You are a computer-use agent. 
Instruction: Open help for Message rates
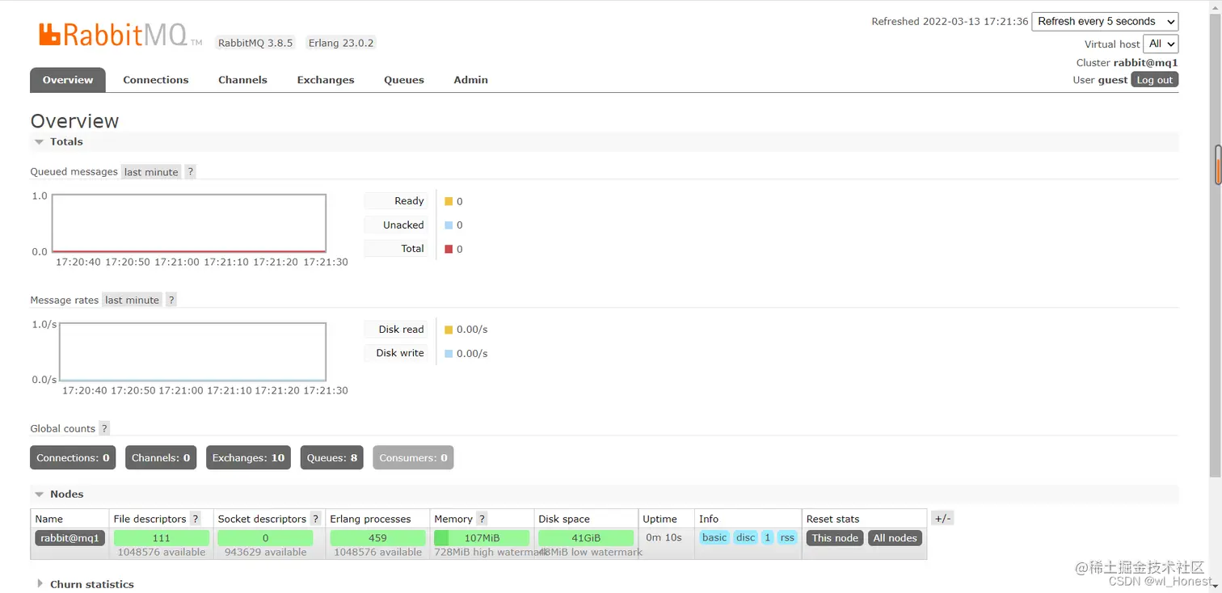tap(171, 300)
